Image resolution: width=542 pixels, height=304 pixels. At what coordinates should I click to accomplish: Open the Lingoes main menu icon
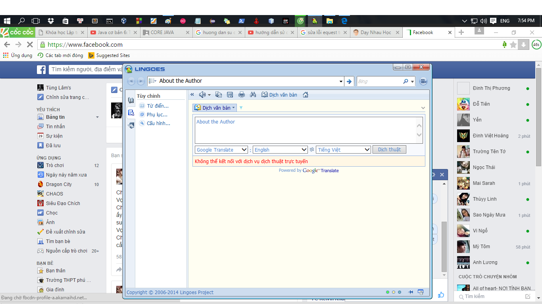[423, 81]
